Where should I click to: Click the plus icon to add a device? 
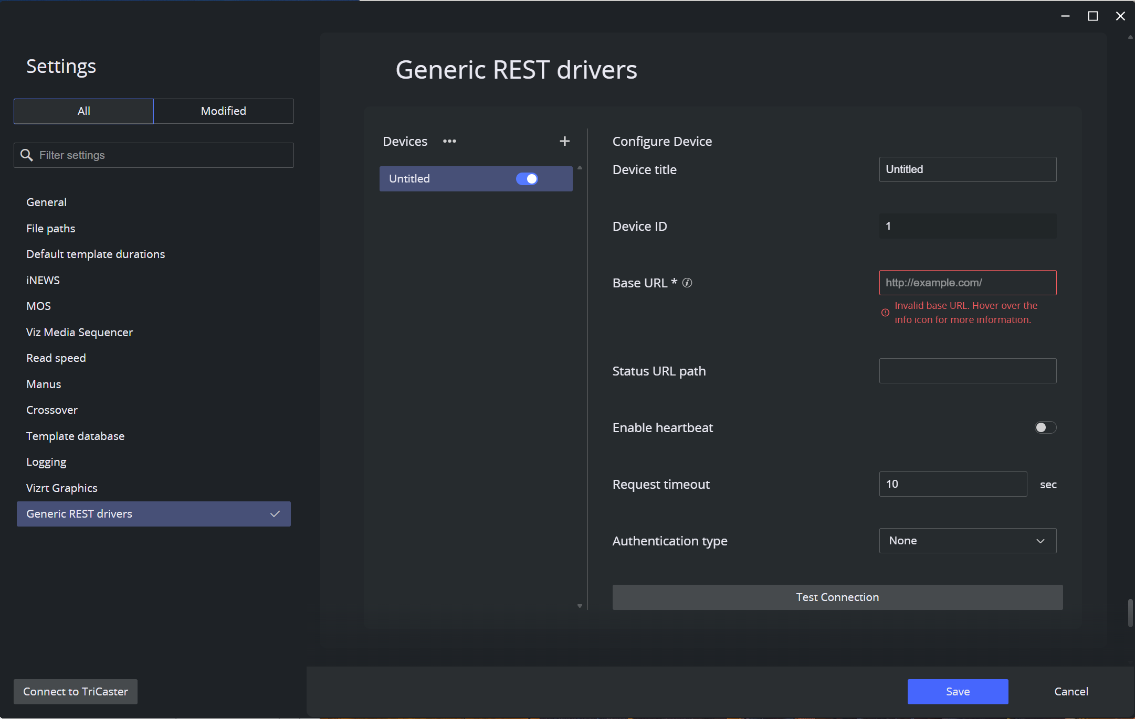tap(564, 141)
